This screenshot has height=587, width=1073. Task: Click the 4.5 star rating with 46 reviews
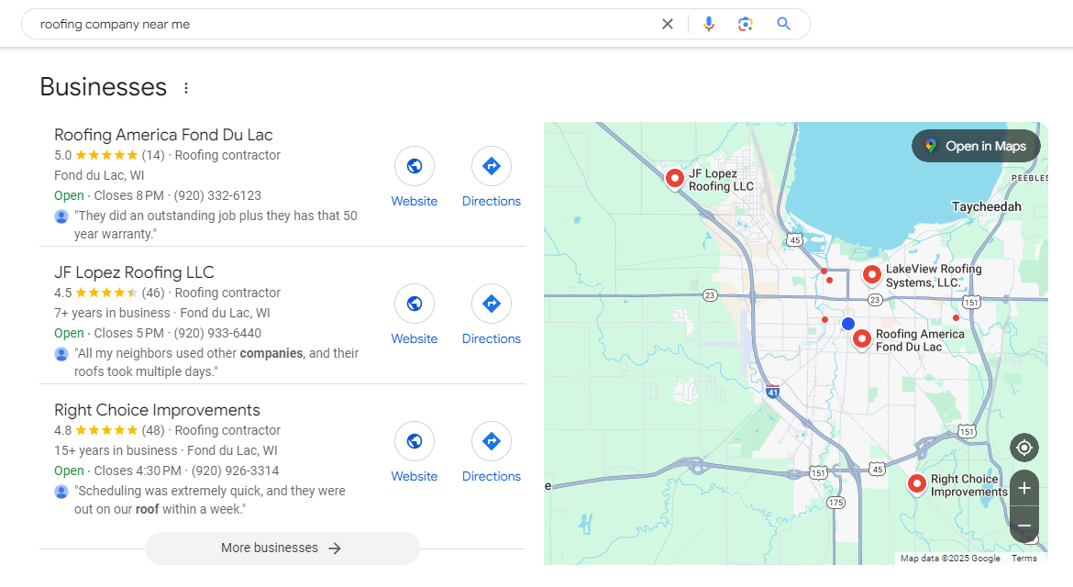tap(109, 293)
